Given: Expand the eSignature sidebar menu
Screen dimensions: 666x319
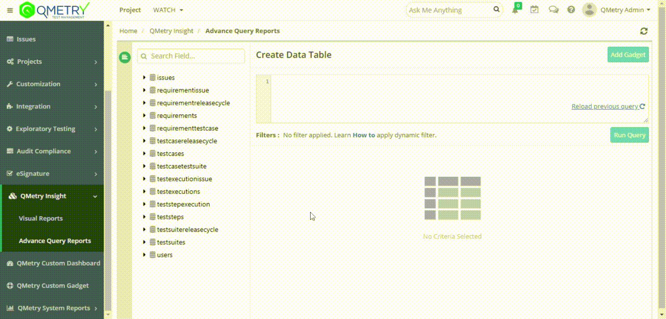Looking at the screenshot, I should click(52, 173).
